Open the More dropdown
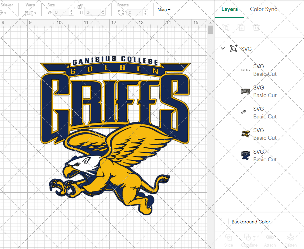The height and width of the screenshot is (249, 304). pos(164,9)
